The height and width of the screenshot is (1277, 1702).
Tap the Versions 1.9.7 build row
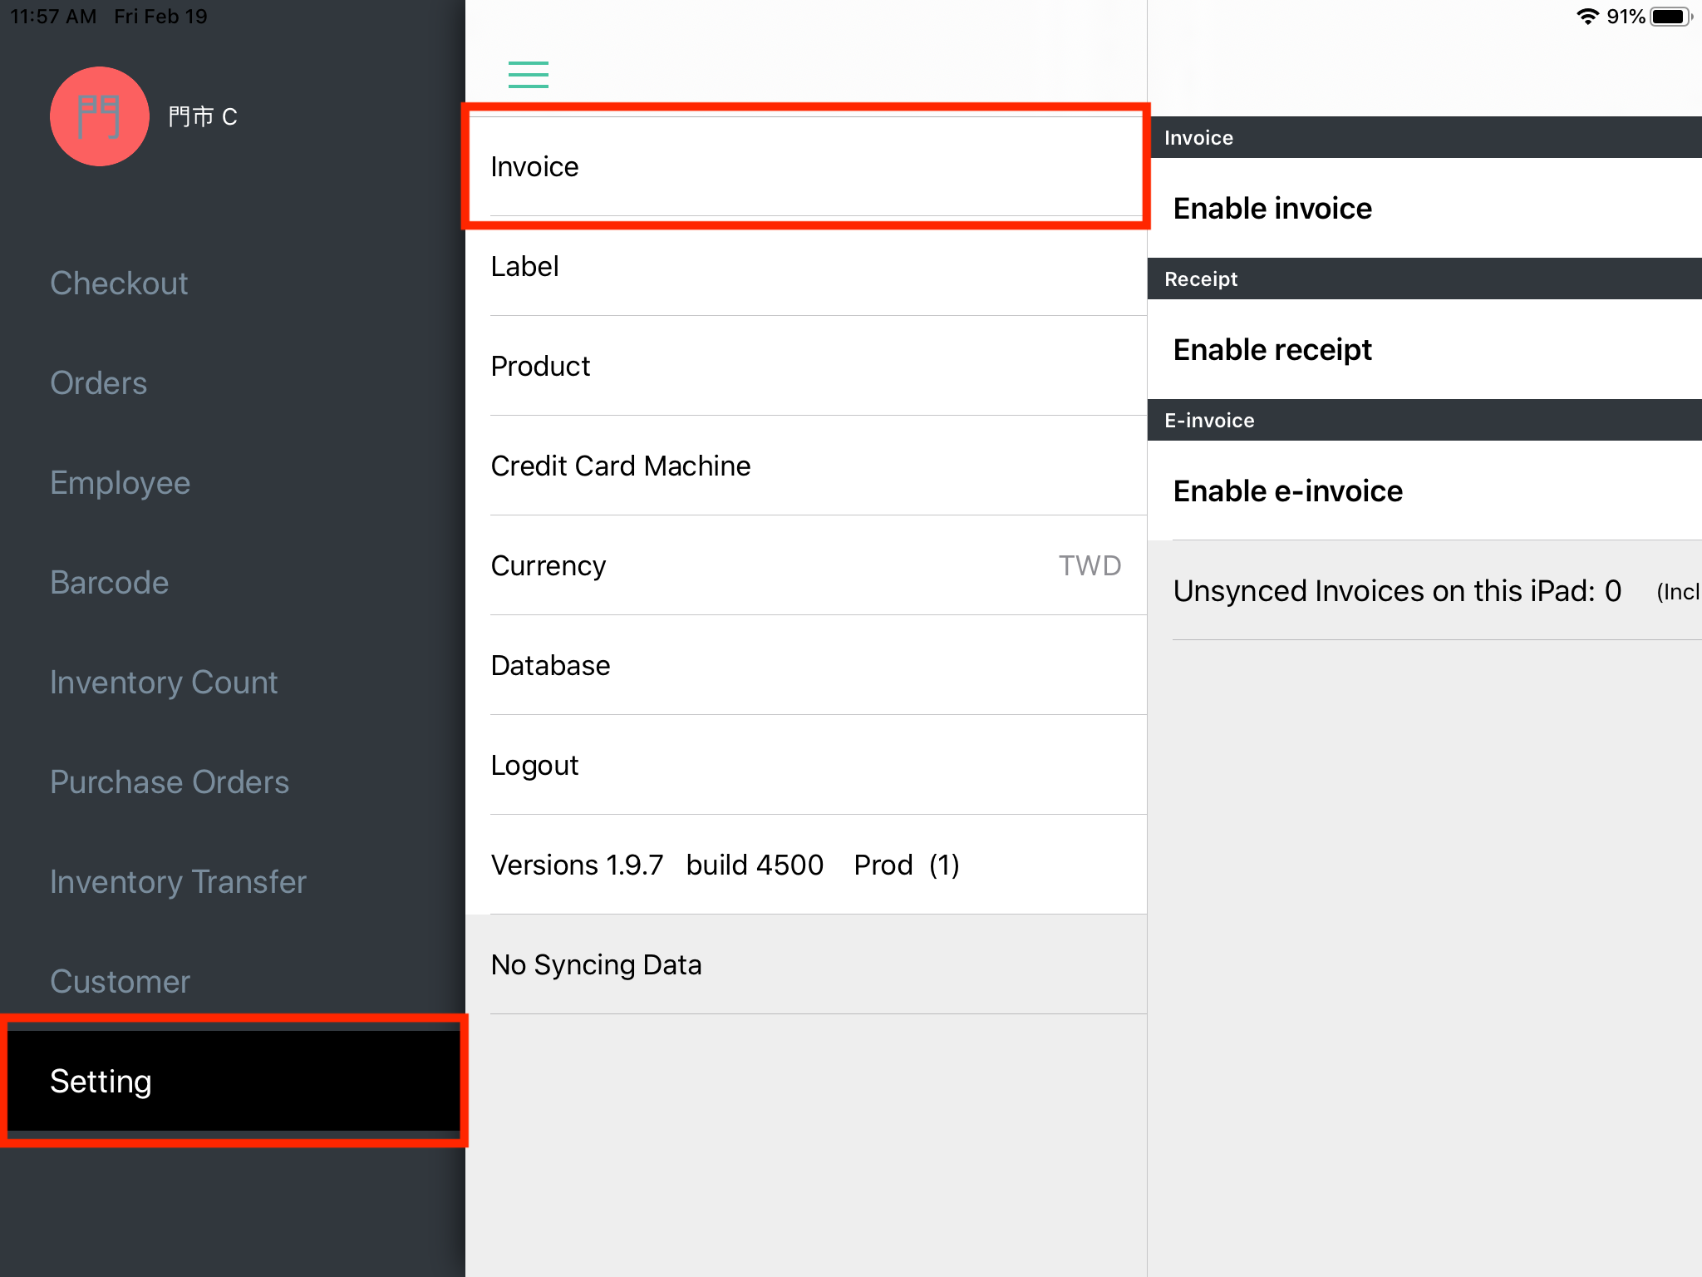(x=806, y=865)
